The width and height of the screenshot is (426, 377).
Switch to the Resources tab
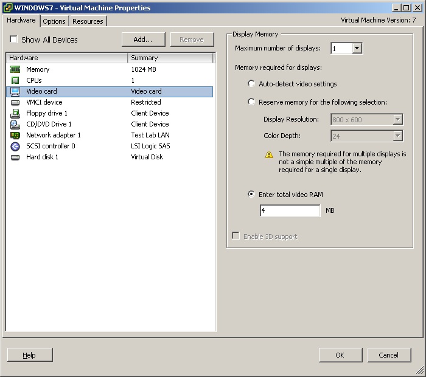88,21
